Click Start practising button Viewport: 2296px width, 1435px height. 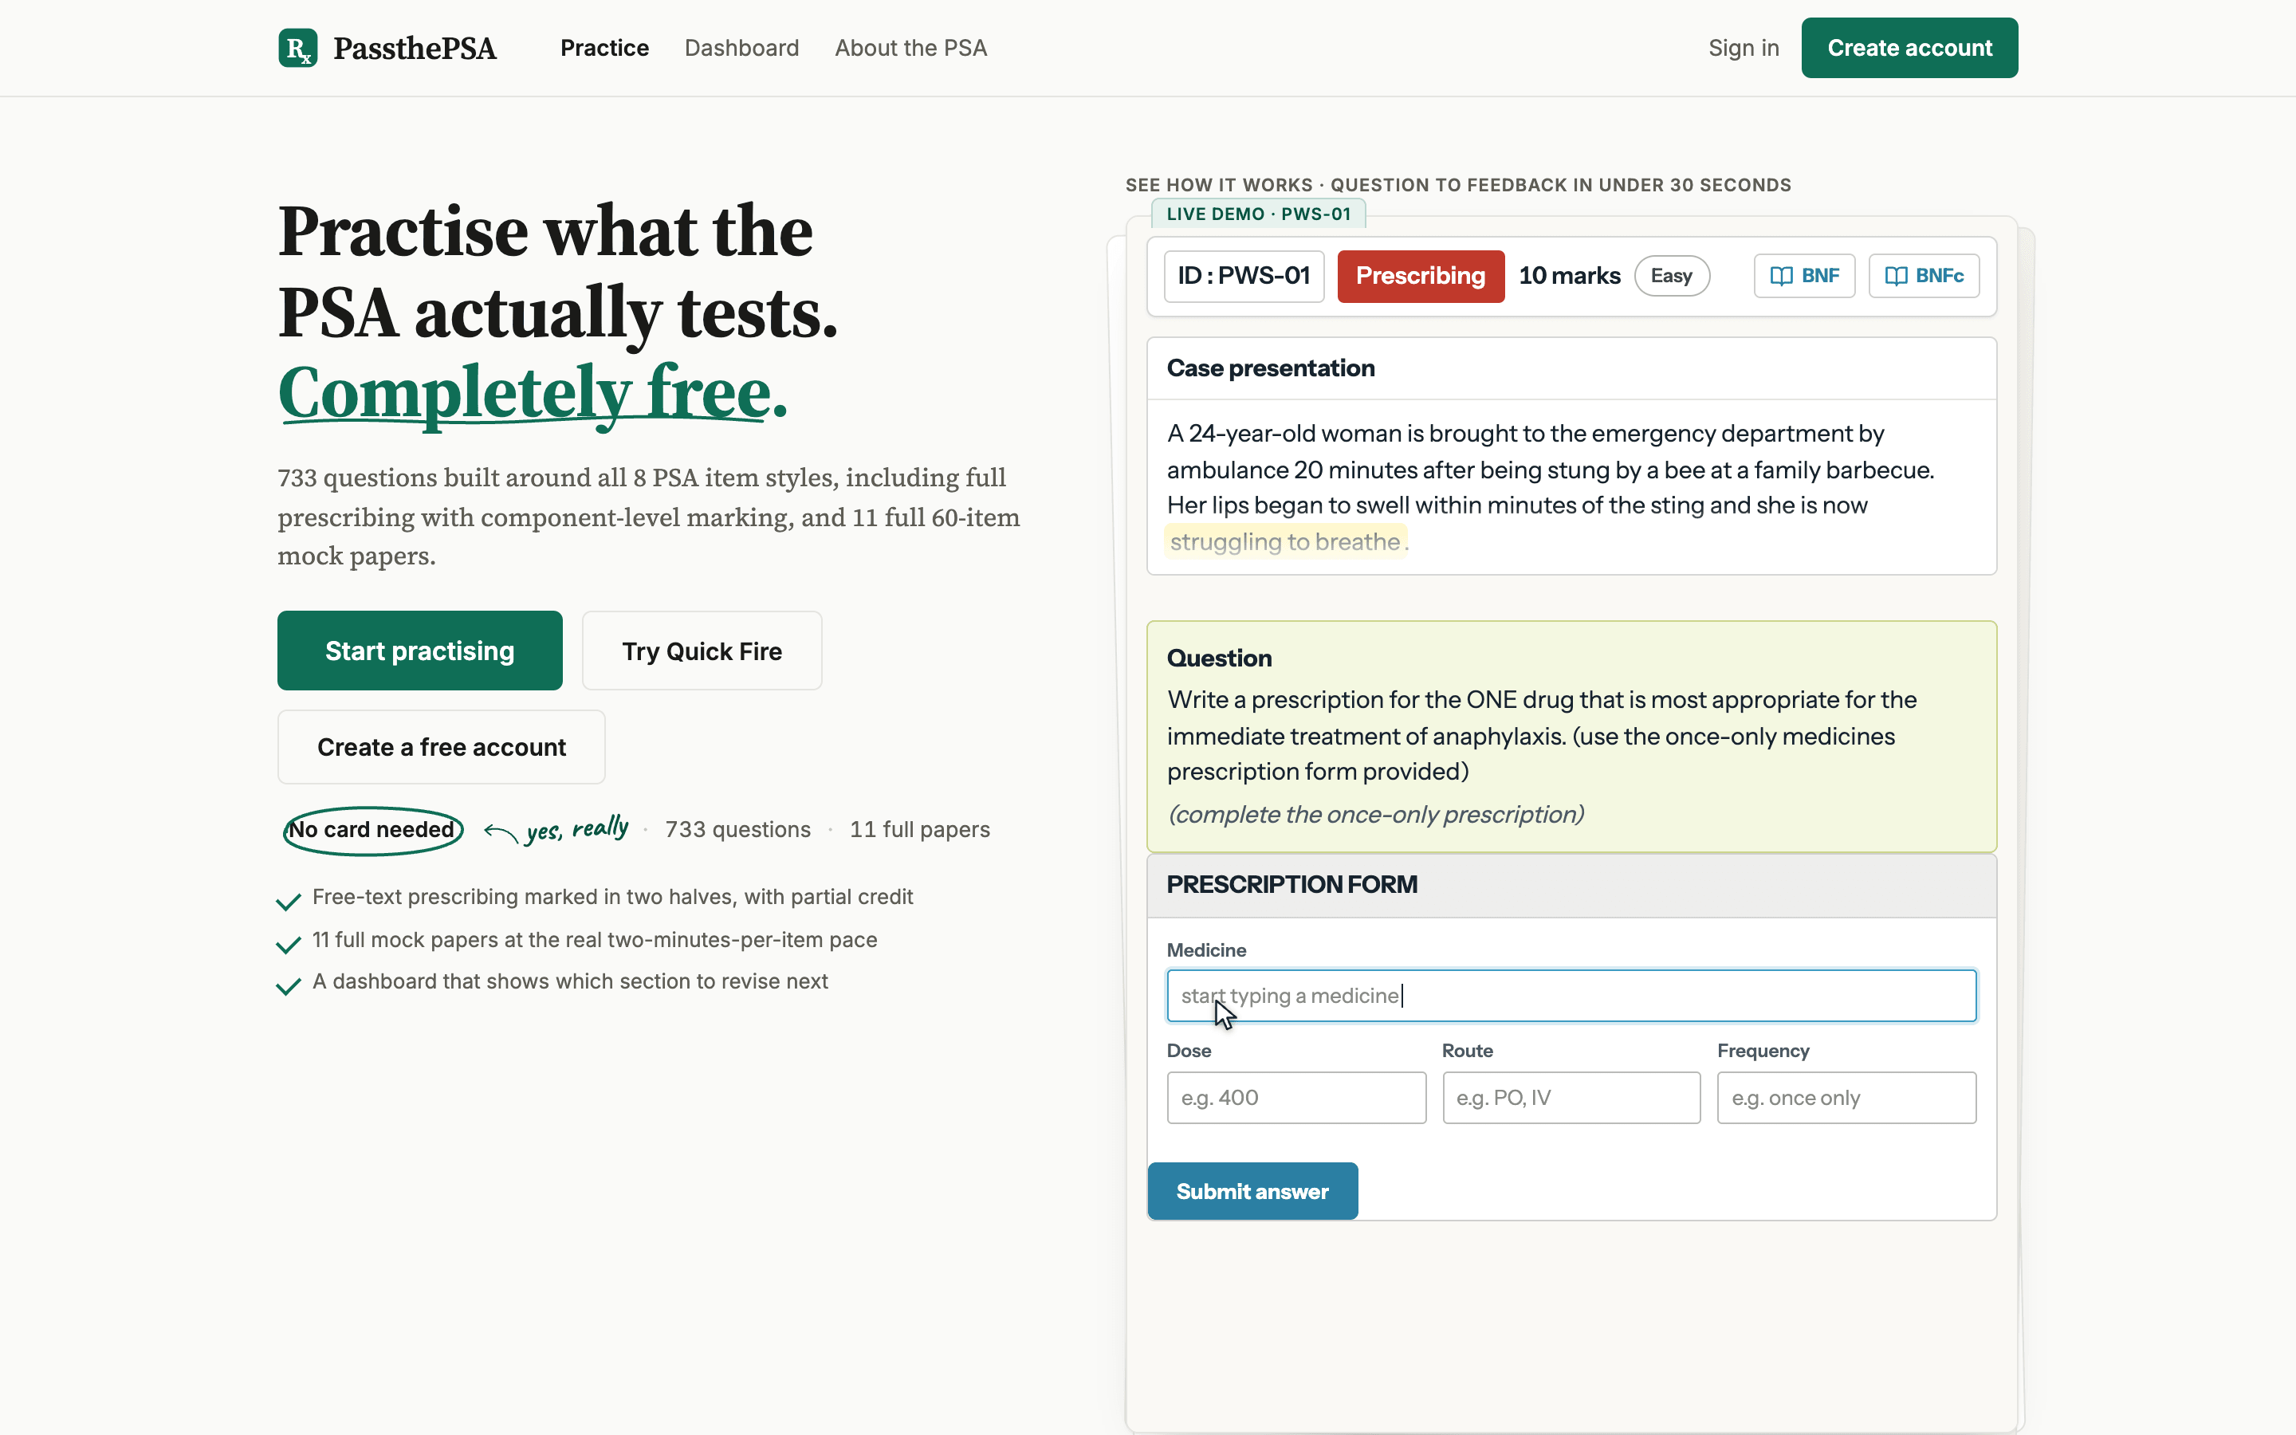[419, 650]
